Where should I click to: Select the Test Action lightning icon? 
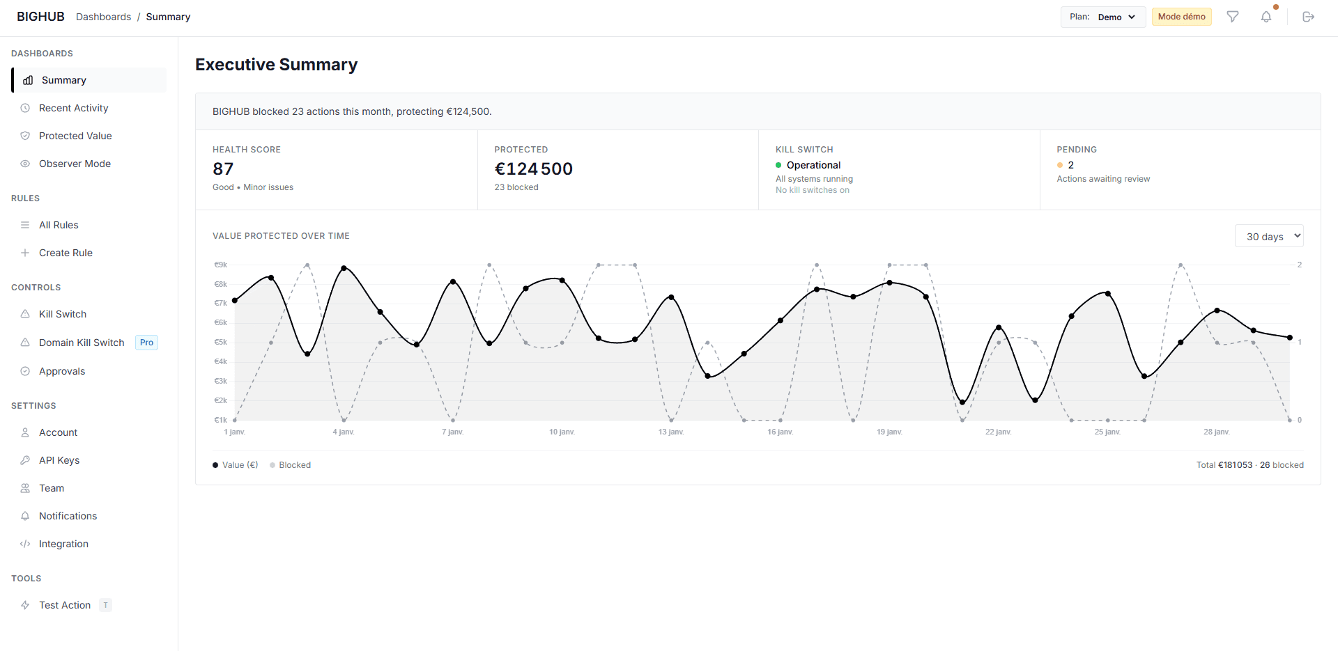(x=25, y=605)
